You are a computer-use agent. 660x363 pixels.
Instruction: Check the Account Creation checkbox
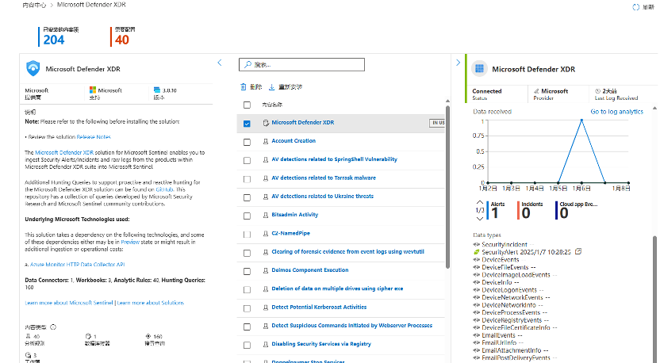click(x=247, y=142)
